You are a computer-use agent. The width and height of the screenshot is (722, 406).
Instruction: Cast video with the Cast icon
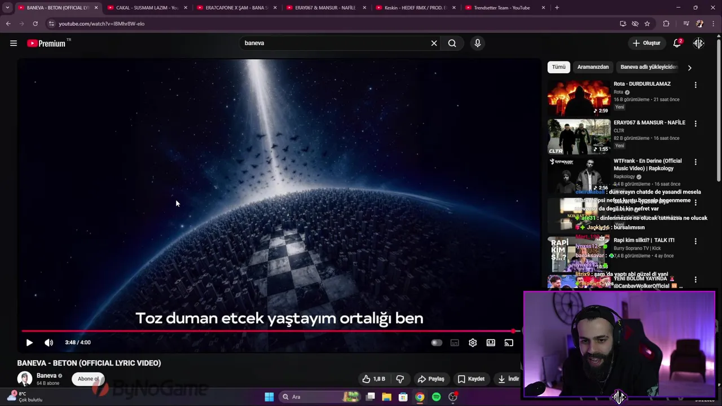(x=509, y=342)
